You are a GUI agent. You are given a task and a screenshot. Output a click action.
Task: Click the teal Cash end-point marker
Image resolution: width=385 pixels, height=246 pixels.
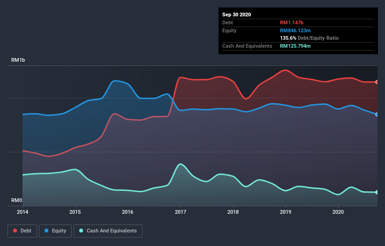[x=377, y=192]
